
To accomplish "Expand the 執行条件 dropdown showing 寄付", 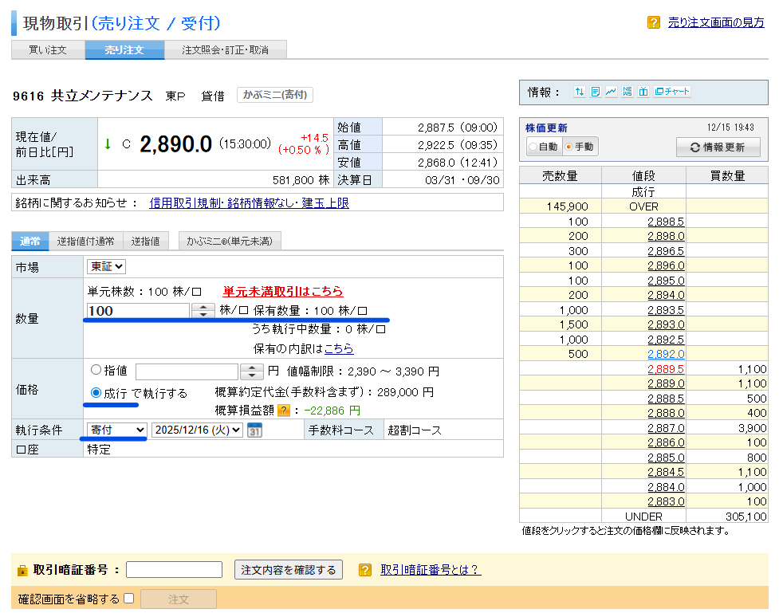I will [x=116, y=430].
